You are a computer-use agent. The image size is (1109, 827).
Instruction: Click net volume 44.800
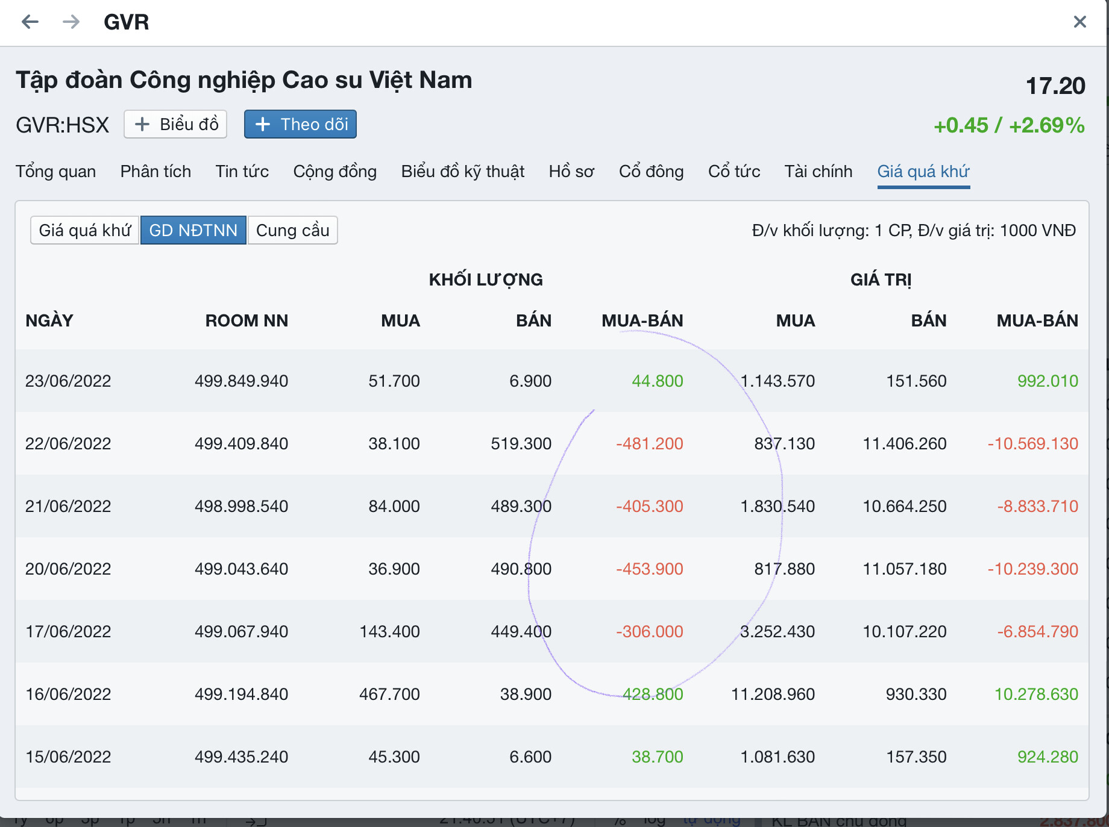(x=658, y=381)
